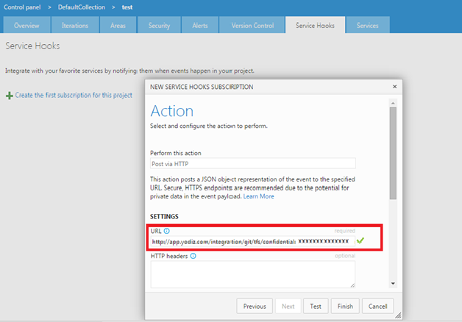Open the Learn More link
Screen dimensions: 462x322
(x=258, y=196)
